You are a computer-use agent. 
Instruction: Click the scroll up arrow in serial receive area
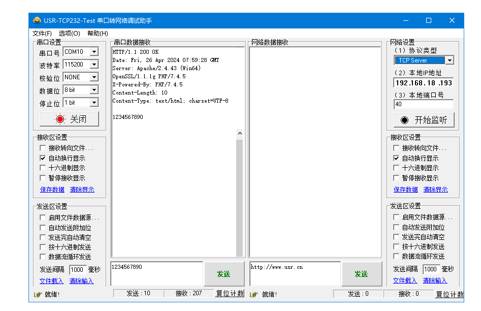click(x=240, y=134)
